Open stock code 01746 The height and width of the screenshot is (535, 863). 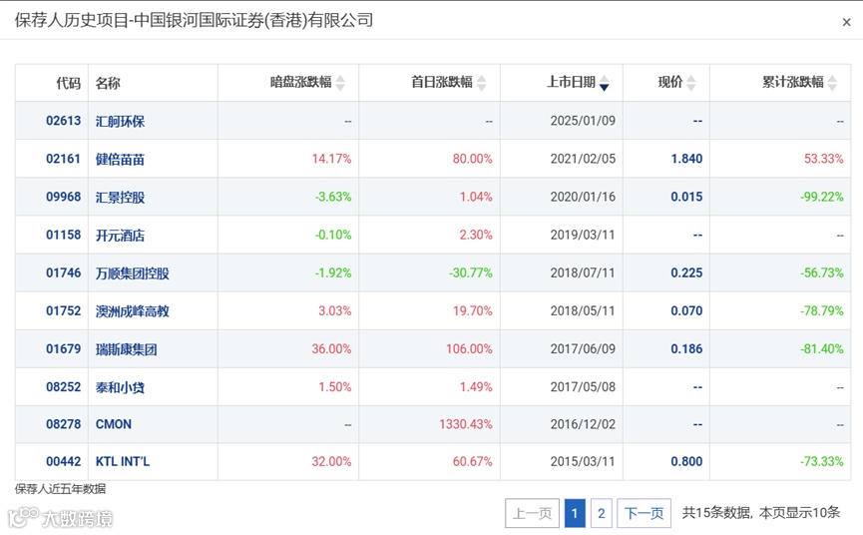point(63,272)
